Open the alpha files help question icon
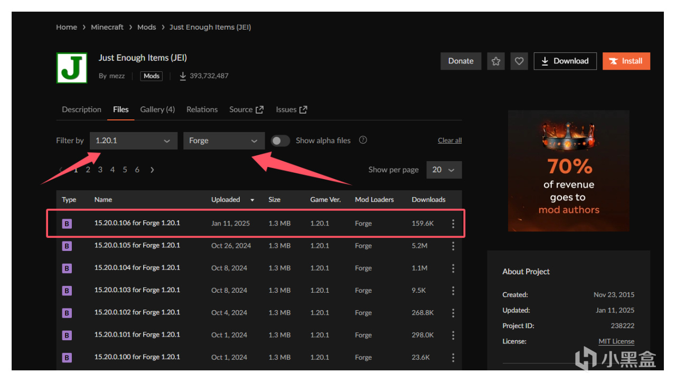The width and height of the screenshot is (676, 382). [x=363, y=140]
